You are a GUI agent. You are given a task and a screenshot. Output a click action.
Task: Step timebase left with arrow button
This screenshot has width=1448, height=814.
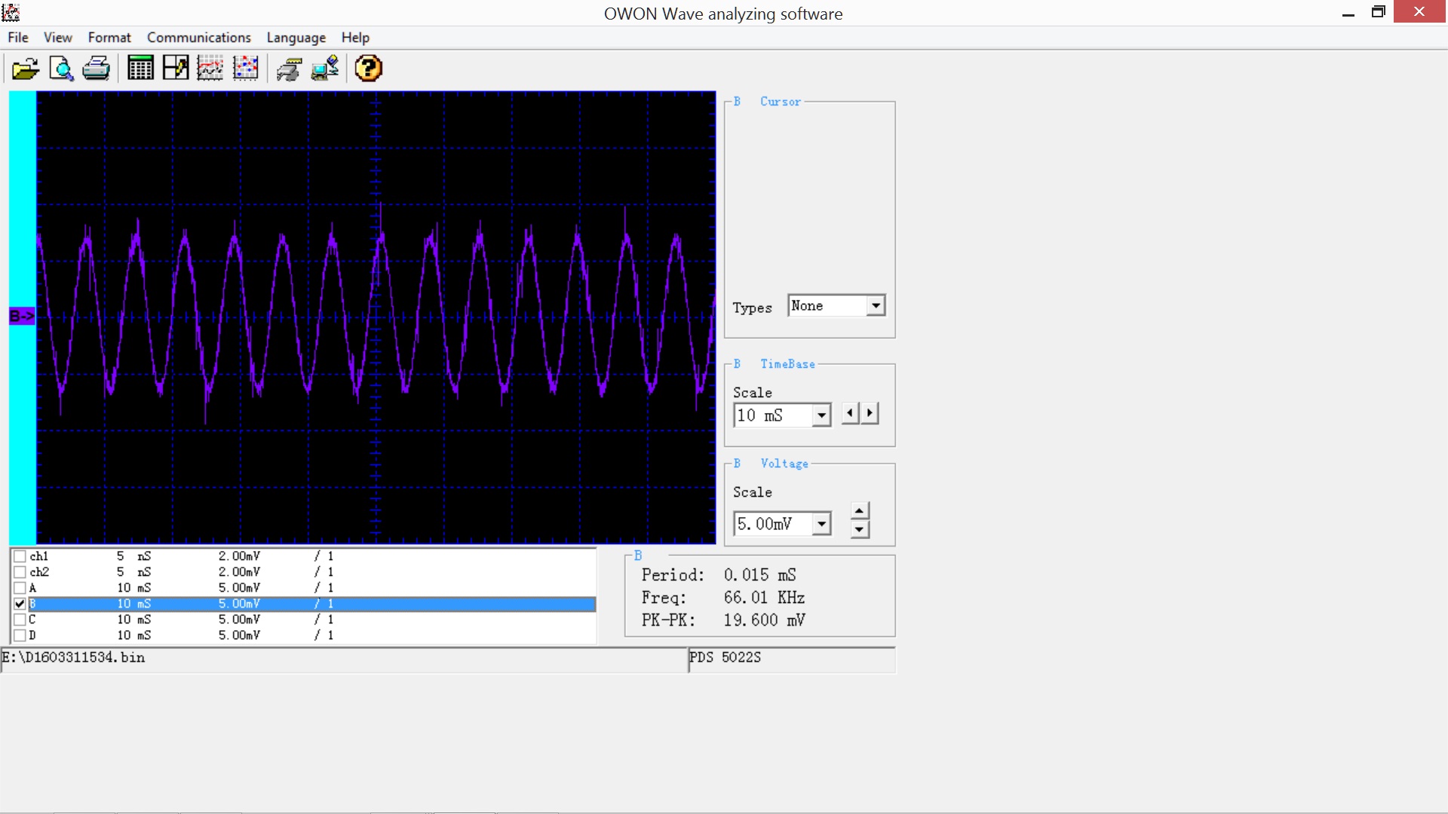point(850,413)
